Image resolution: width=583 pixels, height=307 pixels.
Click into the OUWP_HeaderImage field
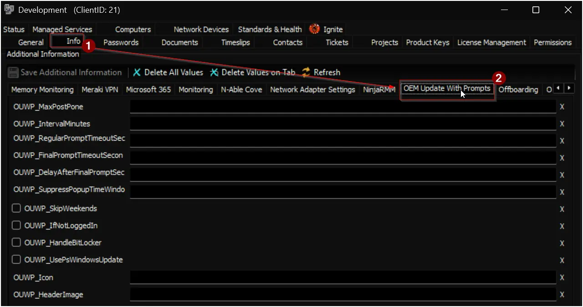[x=343, y=294]
